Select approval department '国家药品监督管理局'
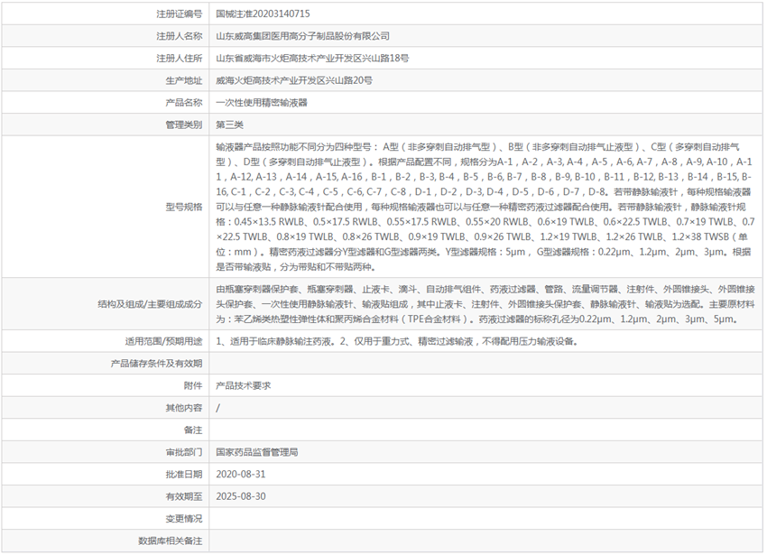 point(257,453)
